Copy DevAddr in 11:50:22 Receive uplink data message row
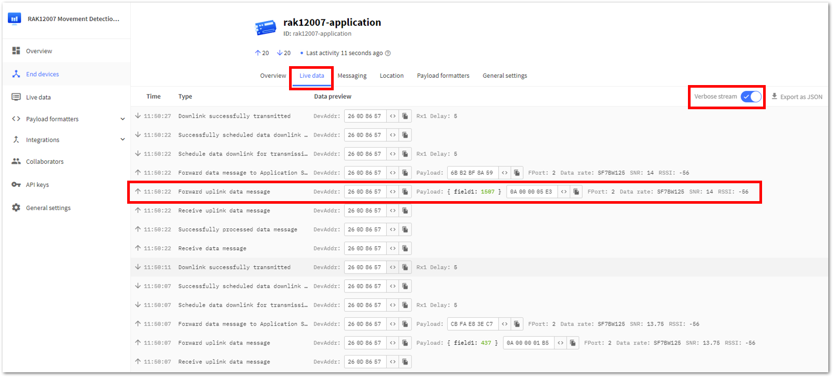Image resolution: width=833 pixels, height=377 pixels. (405, 211)
